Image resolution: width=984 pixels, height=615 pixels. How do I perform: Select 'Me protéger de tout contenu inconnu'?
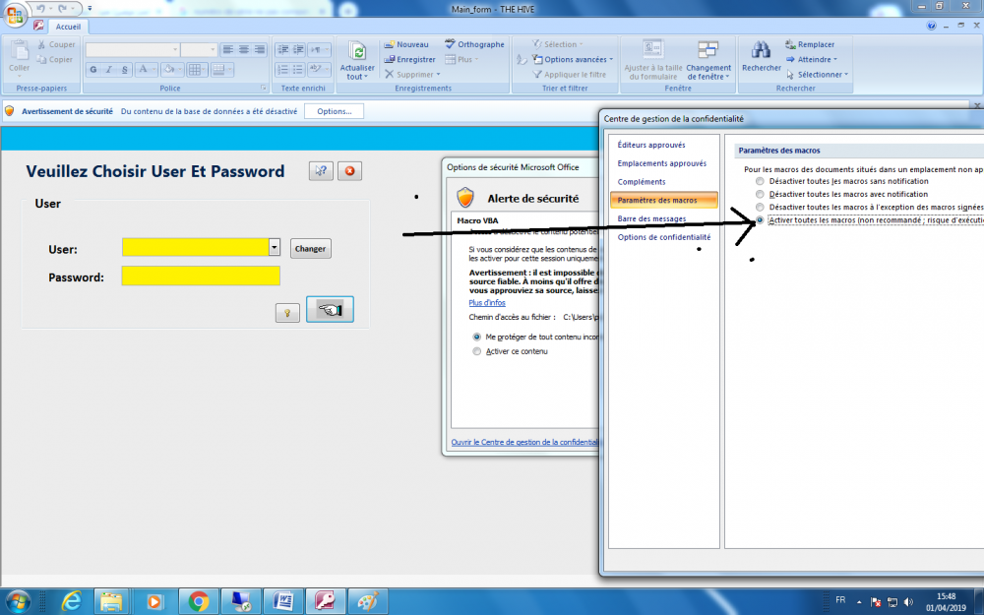477,337
